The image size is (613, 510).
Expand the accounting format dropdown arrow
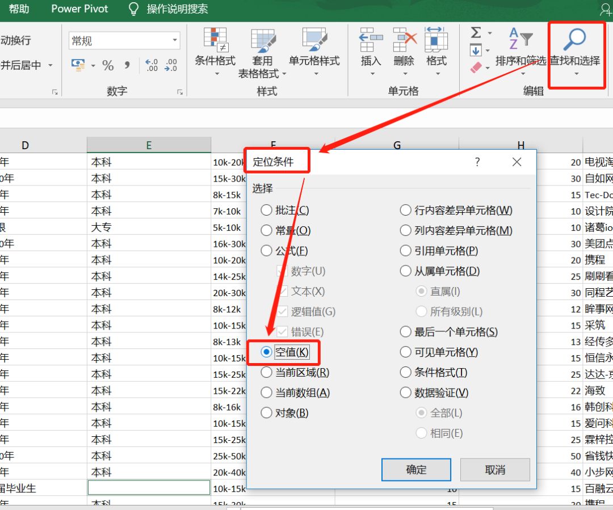[93, 66]
